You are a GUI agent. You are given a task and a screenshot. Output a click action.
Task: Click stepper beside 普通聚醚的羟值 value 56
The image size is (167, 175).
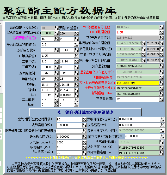(57, 39)
